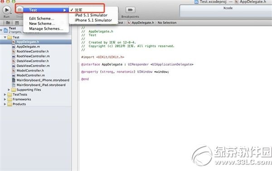Viewport: 272px width, 171px height.
Task: Choose New Scheme… from menu
Action: coord(42,24)
